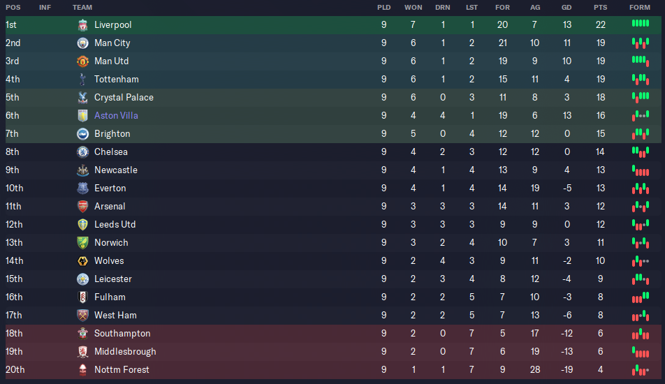Click the Tottenham cockerel badge
665x384 pixels.
pyautogui.click(x=82, y=80)
